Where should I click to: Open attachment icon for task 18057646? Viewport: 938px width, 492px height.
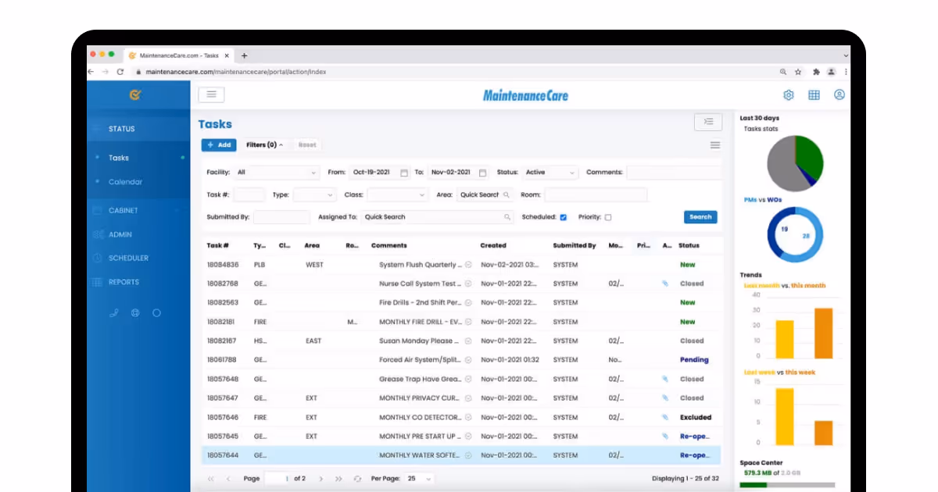[665, 418]
